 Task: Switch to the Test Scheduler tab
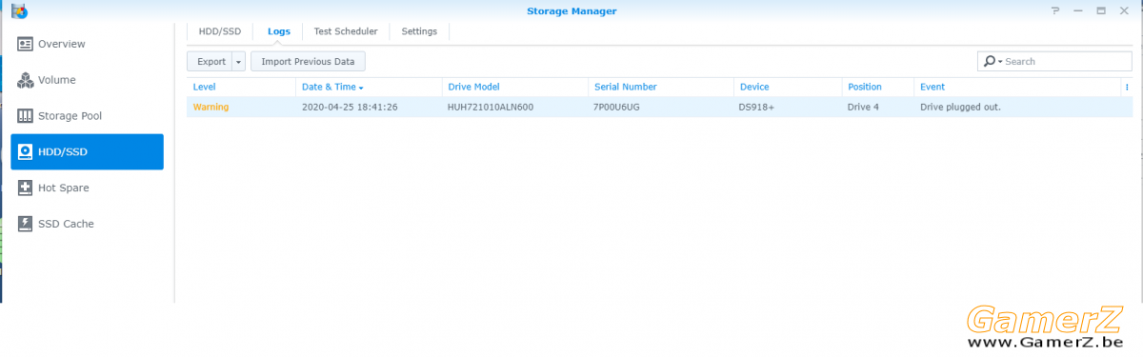(346, 31)
